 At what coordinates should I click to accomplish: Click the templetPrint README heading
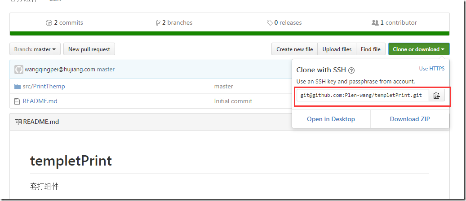click(71, 161)
